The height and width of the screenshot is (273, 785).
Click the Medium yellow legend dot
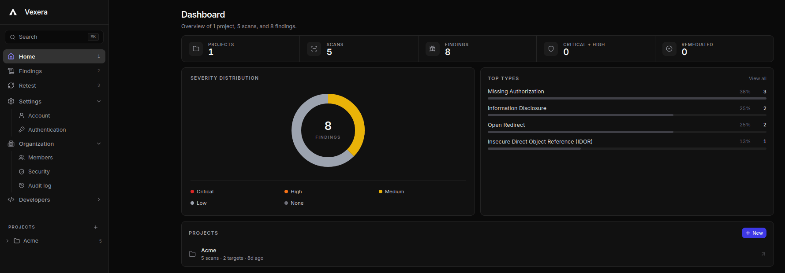[x=381, y=192]
